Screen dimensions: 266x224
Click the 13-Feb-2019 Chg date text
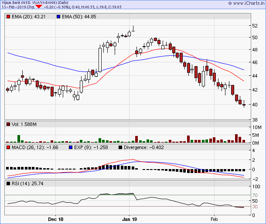pyautogui.click(x=18, y=7)
